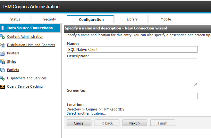Click the Printers icon in sidebar
Screen dimensions: 211x138
(2, 53)
